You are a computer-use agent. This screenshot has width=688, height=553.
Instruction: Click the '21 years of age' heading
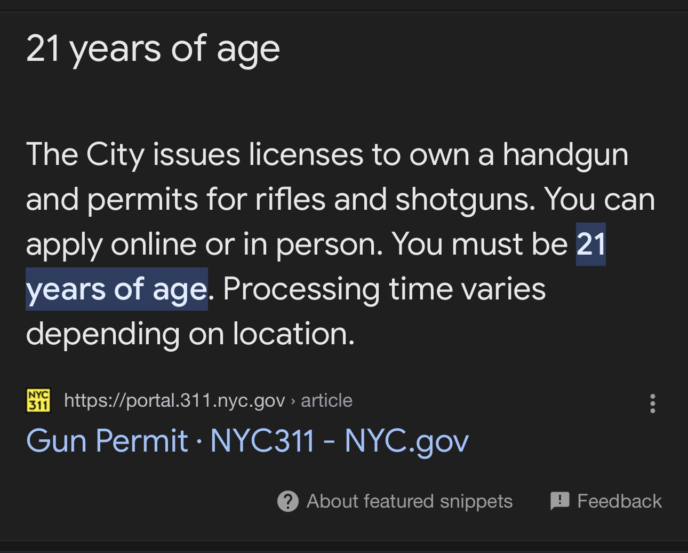[153, 49]
